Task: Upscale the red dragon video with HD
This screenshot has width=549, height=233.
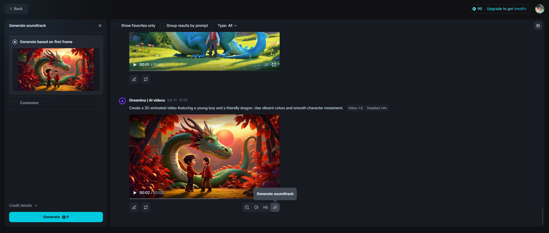Action: tap(266, 207)
